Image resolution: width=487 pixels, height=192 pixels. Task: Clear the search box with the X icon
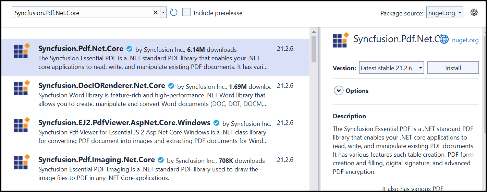pyautogui.click(x=156, y=13)
